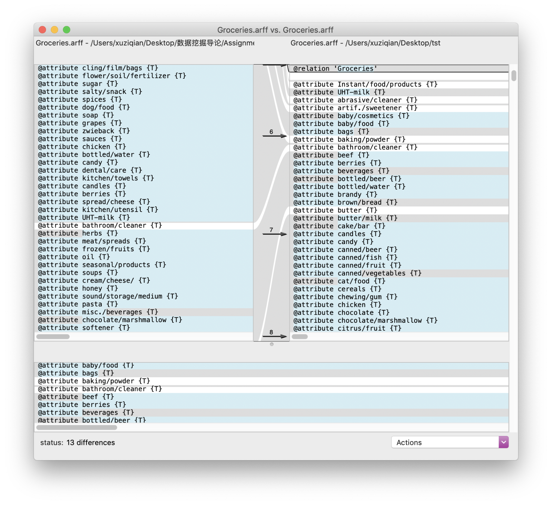This screenshot has width=552, height=505.
Task: Select left line 'dental/care {T}'
Action: pos(144,171)
